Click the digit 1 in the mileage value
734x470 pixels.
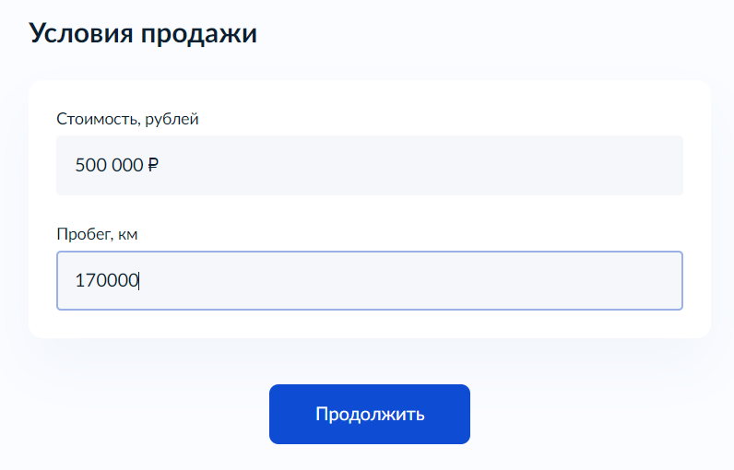tap(79, 280)
